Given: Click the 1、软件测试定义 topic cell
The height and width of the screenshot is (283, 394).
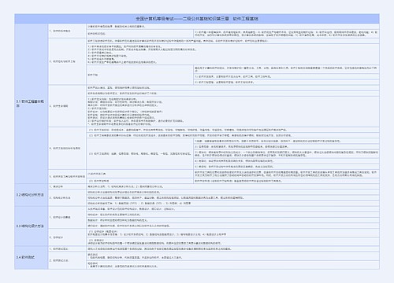Looking at the screenshot, I should [x=67, y=249].
